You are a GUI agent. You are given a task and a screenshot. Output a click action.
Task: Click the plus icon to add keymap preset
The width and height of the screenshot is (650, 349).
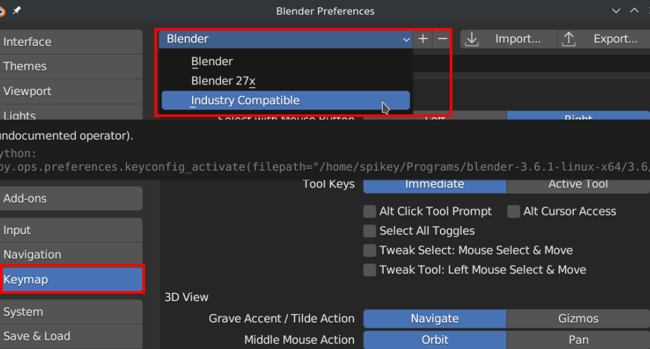tap(423, 39)
